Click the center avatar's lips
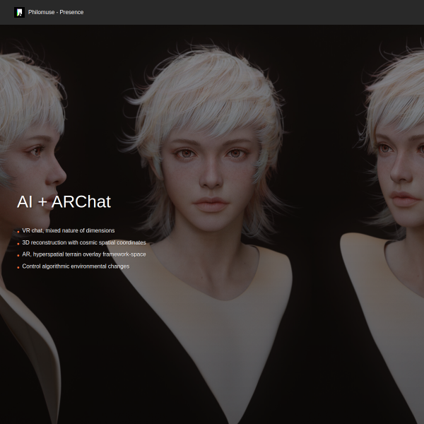The width and height of the screenshot is (424, 424). click(210, 204)
